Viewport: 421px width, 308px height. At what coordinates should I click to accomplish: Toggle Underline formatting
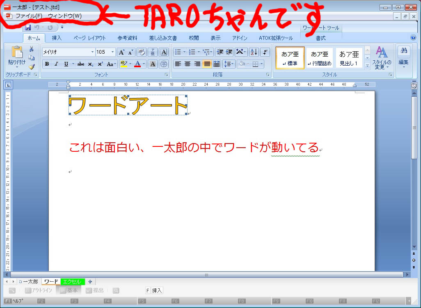tap(66, 64)
